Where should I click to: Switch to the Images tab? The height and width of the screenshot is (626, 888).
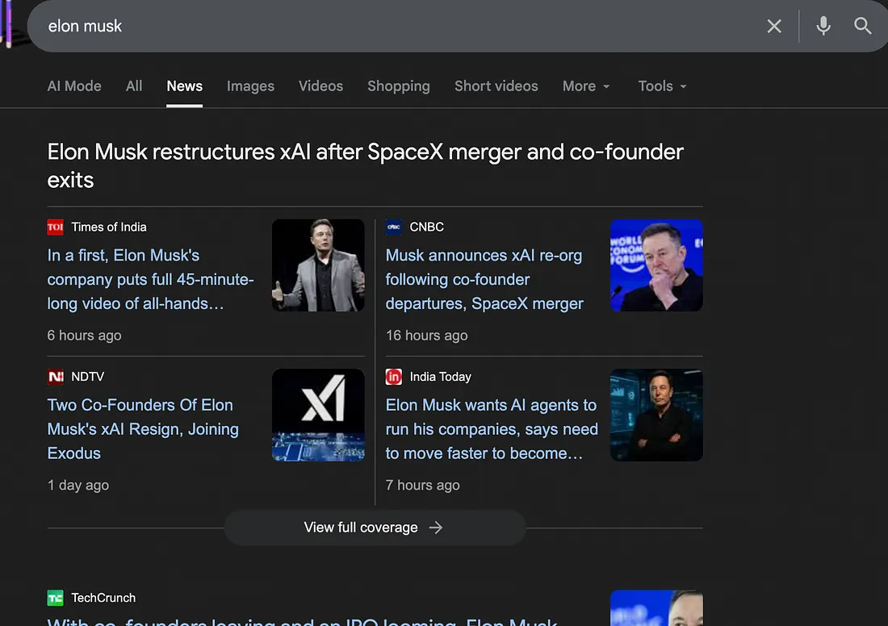click(250, 86)
